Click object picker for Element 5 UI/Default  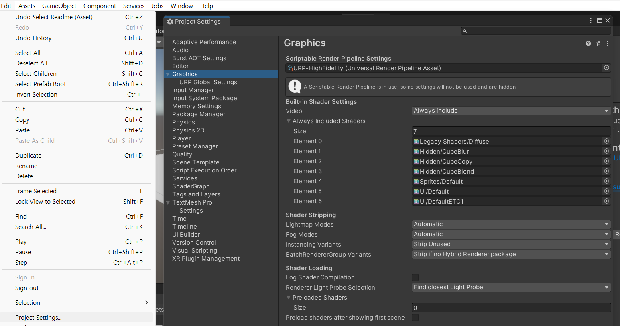[606, 191]
